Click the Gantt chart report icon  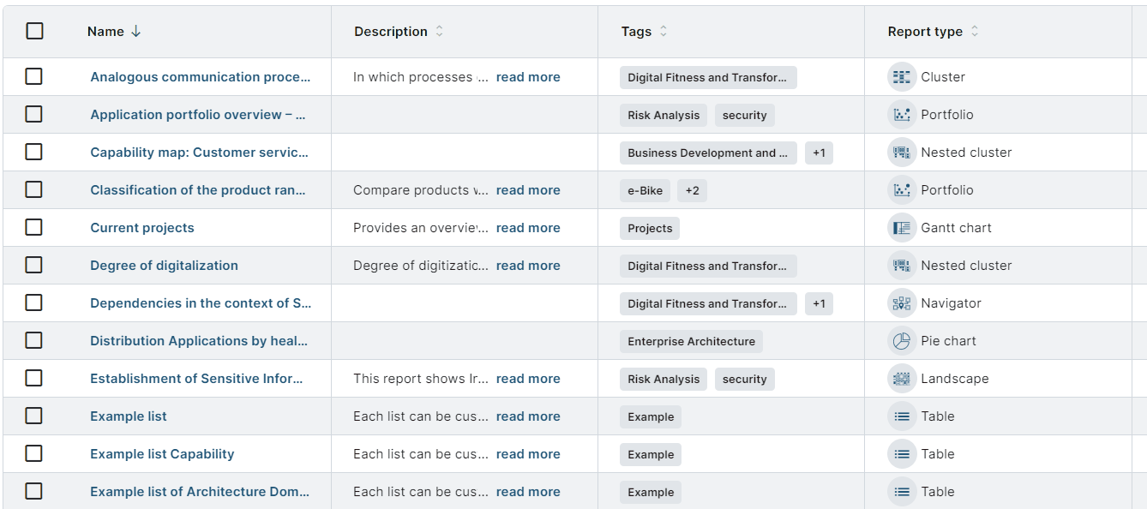click(x=901, y=228)
